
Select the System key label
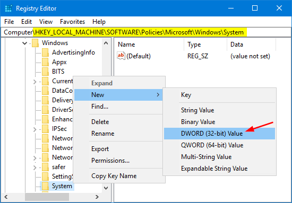click(62, 186)
